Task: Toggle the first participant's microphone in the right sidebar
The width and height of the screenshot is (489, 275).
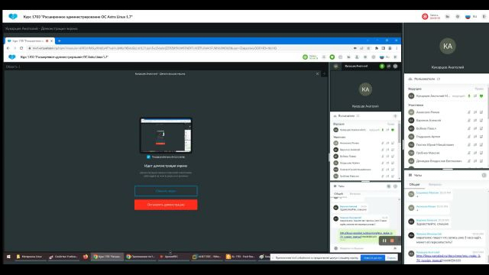Action: pyautogui.click(x=469, y=112)
